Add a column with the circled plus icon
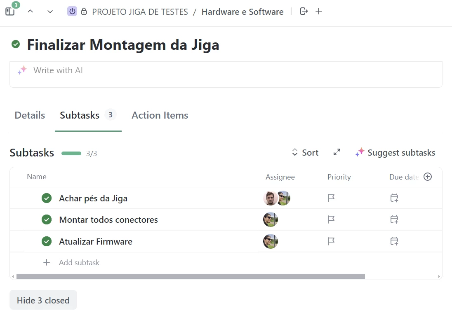The height and width of the screenshot is (315, 452). tap(428, 177)
